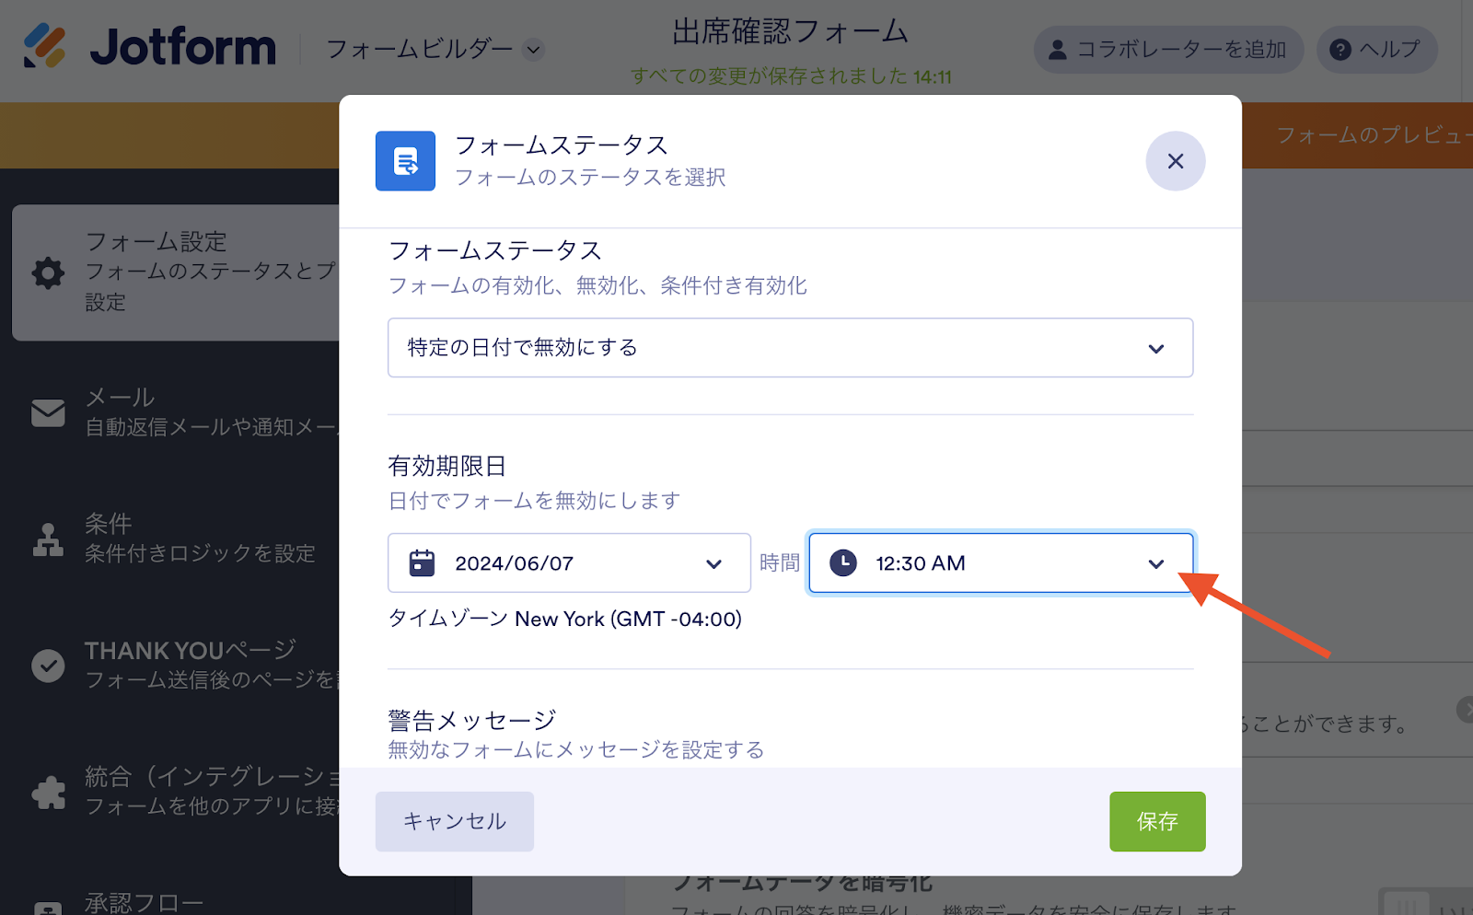Click the green 保存 button
1473x915 pixels.
(1157, 821)
